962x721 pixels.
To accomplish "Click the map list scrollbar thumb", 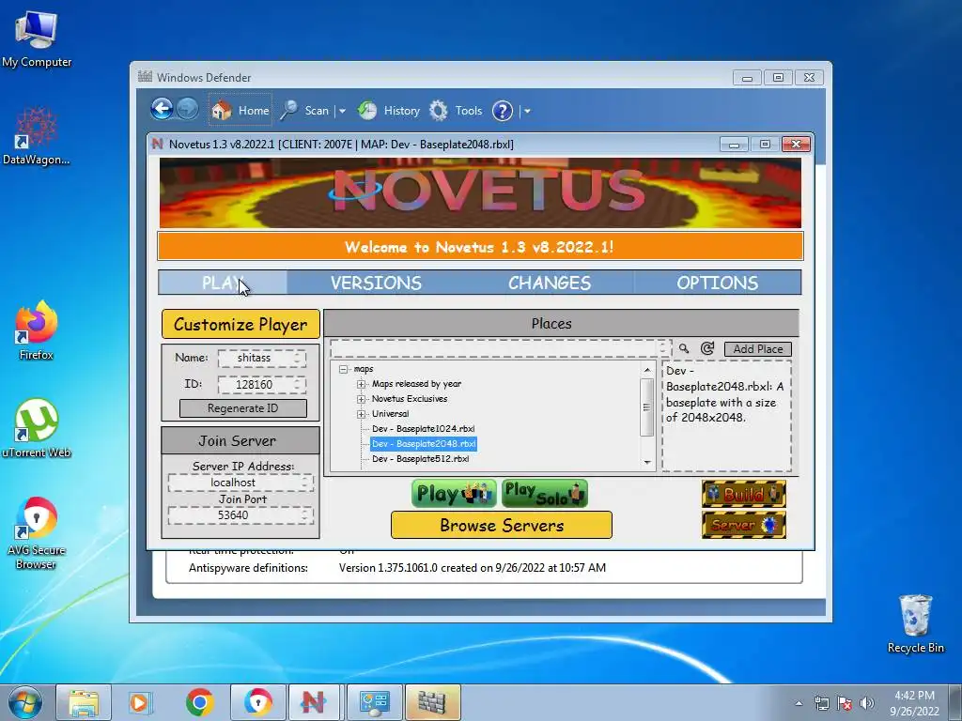I will (x=646, y=407).
